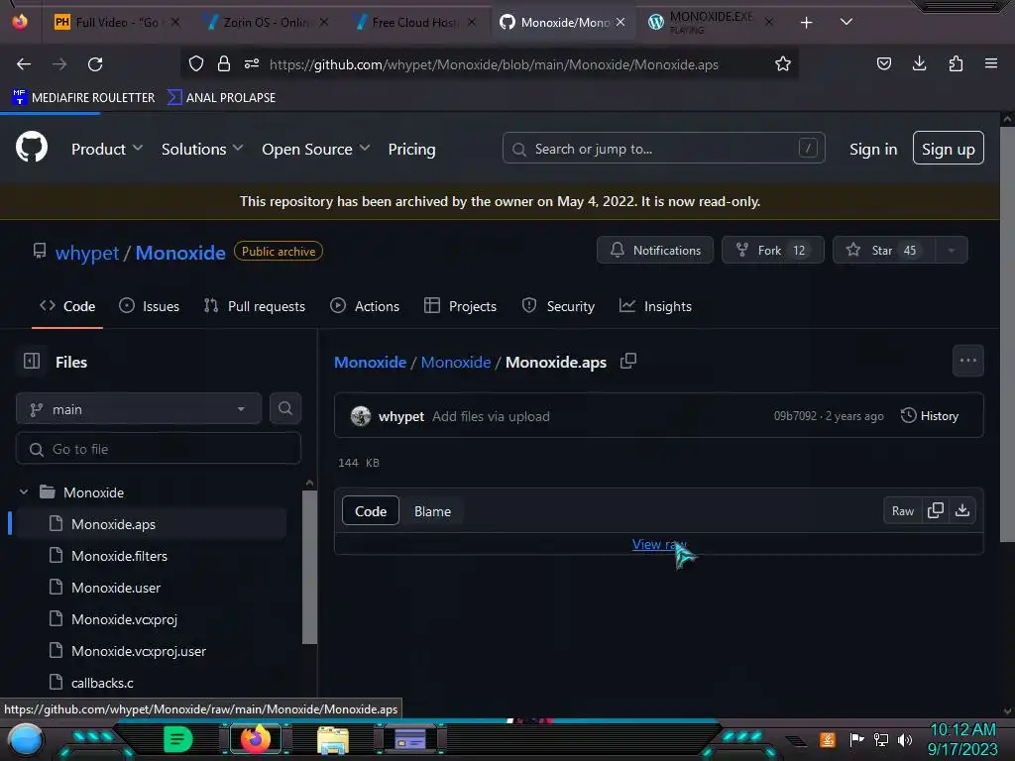This screenshot has width=1015, height=761.
Task: Open the Projects tab
Action: 460,306
